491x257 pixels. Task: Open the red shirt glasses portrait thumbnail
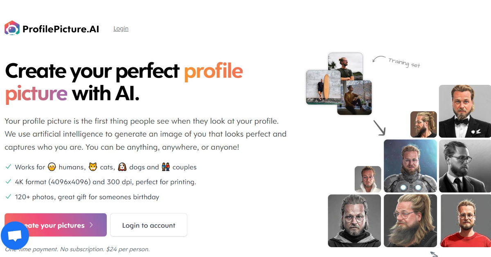pos(465,221)
